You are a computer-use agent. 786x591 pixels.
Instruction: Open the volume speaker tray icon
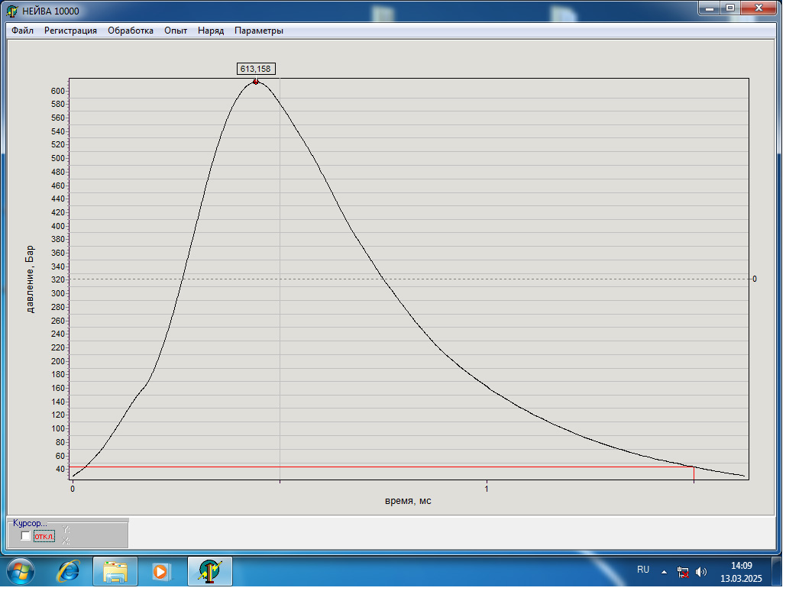tap(701, 570)
